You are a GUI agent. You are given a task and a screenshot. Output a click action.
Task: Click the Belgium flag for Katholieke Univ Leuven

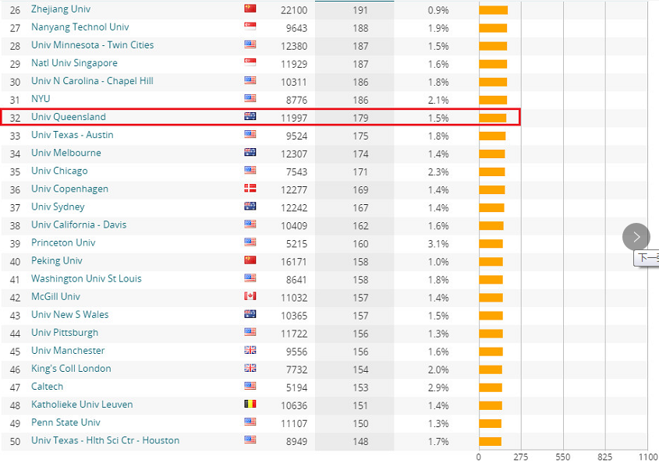(x=250, y=405)
